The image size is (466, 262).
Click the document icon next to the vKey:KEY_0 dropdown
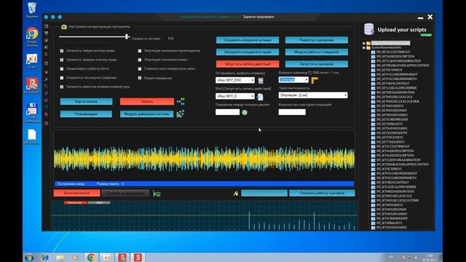(260, 97)
